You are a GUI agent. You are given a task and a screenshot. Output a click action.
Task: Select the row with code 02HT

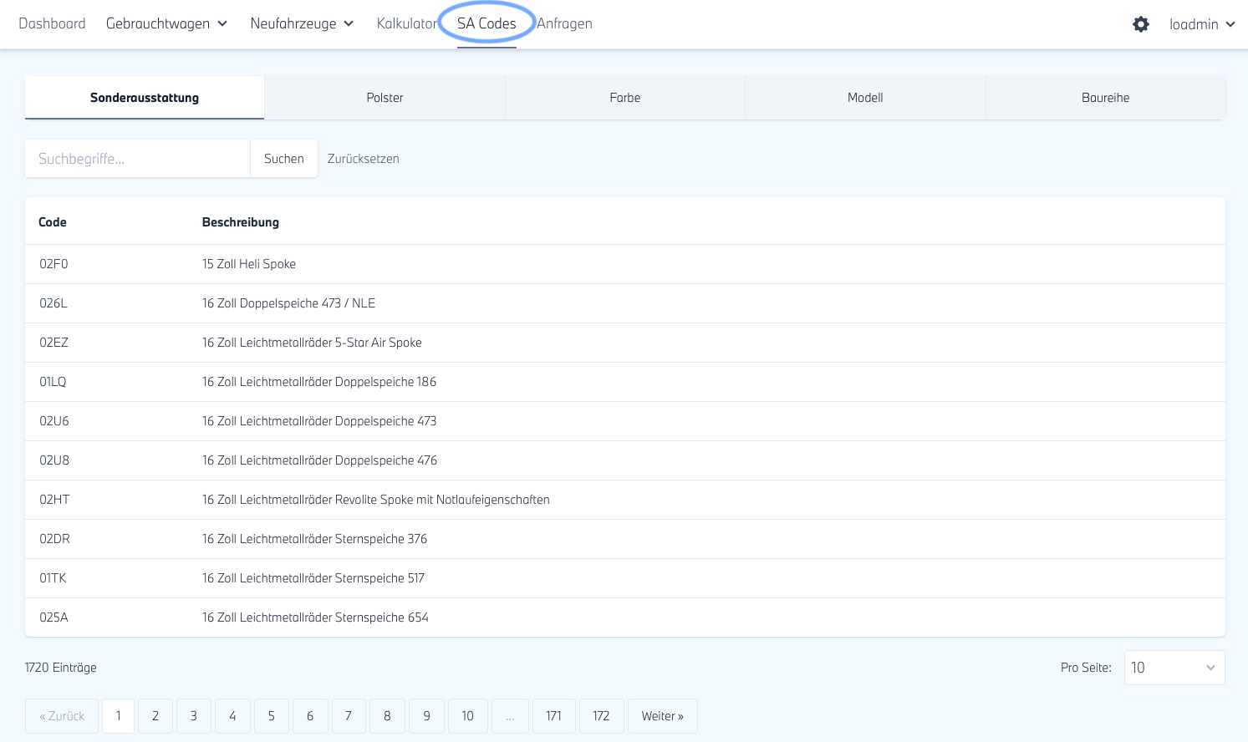pyautogui.click(x=54, y=500)
